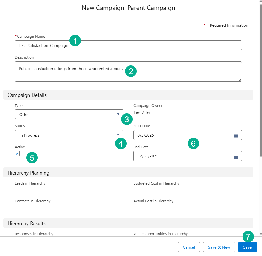Click the green number 1 callout badge
The height and width of the screenshot is (256, 262).
pos(75,41)
